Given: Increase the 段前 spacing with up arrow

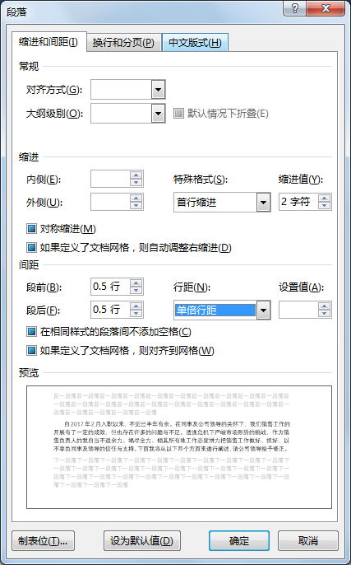Looking at the screenshot, I should 136,283.
